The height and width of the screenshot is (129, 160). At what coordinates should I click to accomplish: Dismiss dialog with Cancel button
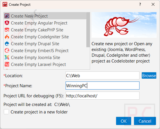[x=145, y=121]
